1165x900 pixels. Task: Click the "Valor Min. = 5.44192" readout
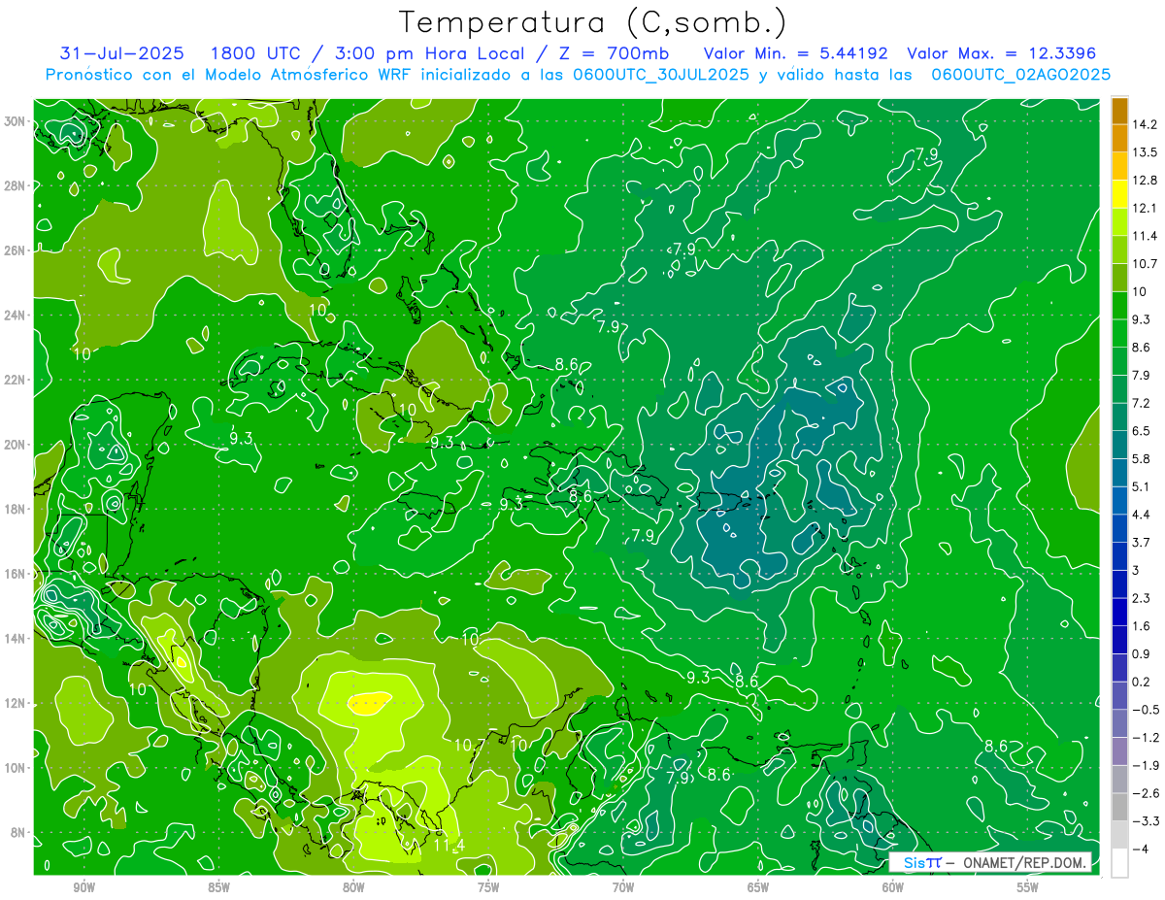pyautogui.click(x=795, y=53)
